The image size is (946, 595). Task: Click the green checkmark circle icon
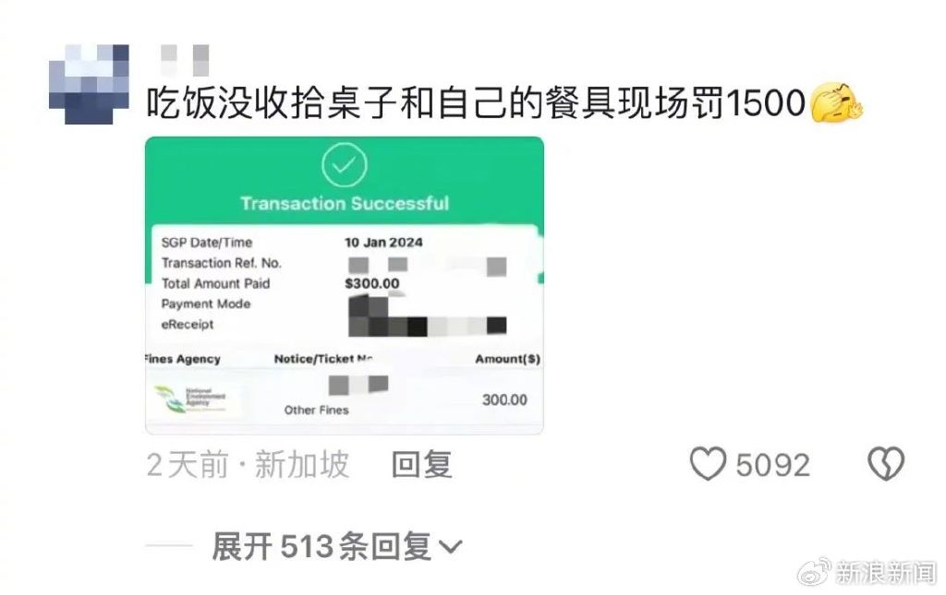point(344,165)
